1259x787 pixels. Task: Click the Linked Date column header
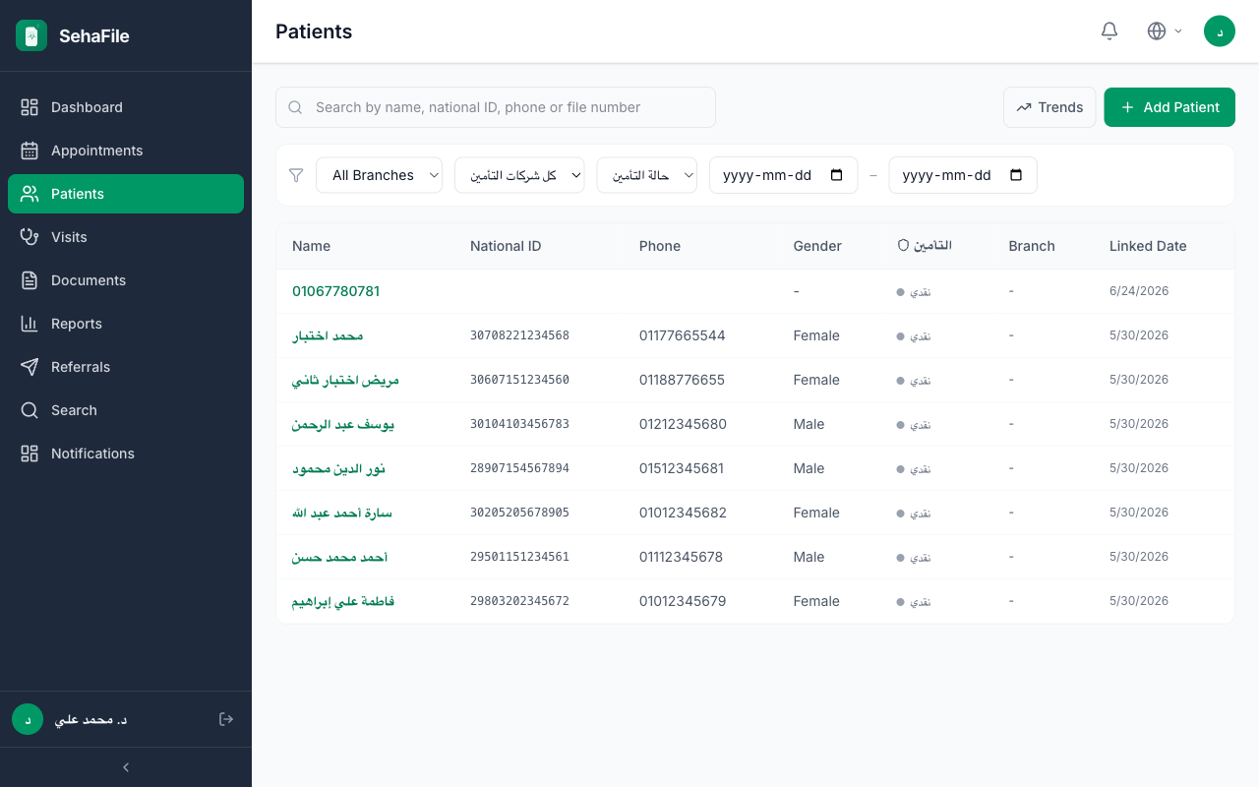coord(1148,246)
